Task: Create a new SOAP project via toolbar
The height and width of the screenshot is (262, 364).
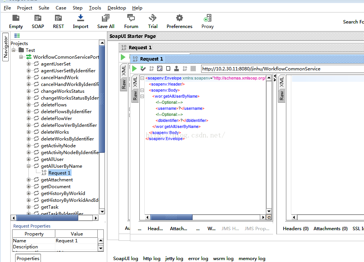Action: (x=38, y=18)
